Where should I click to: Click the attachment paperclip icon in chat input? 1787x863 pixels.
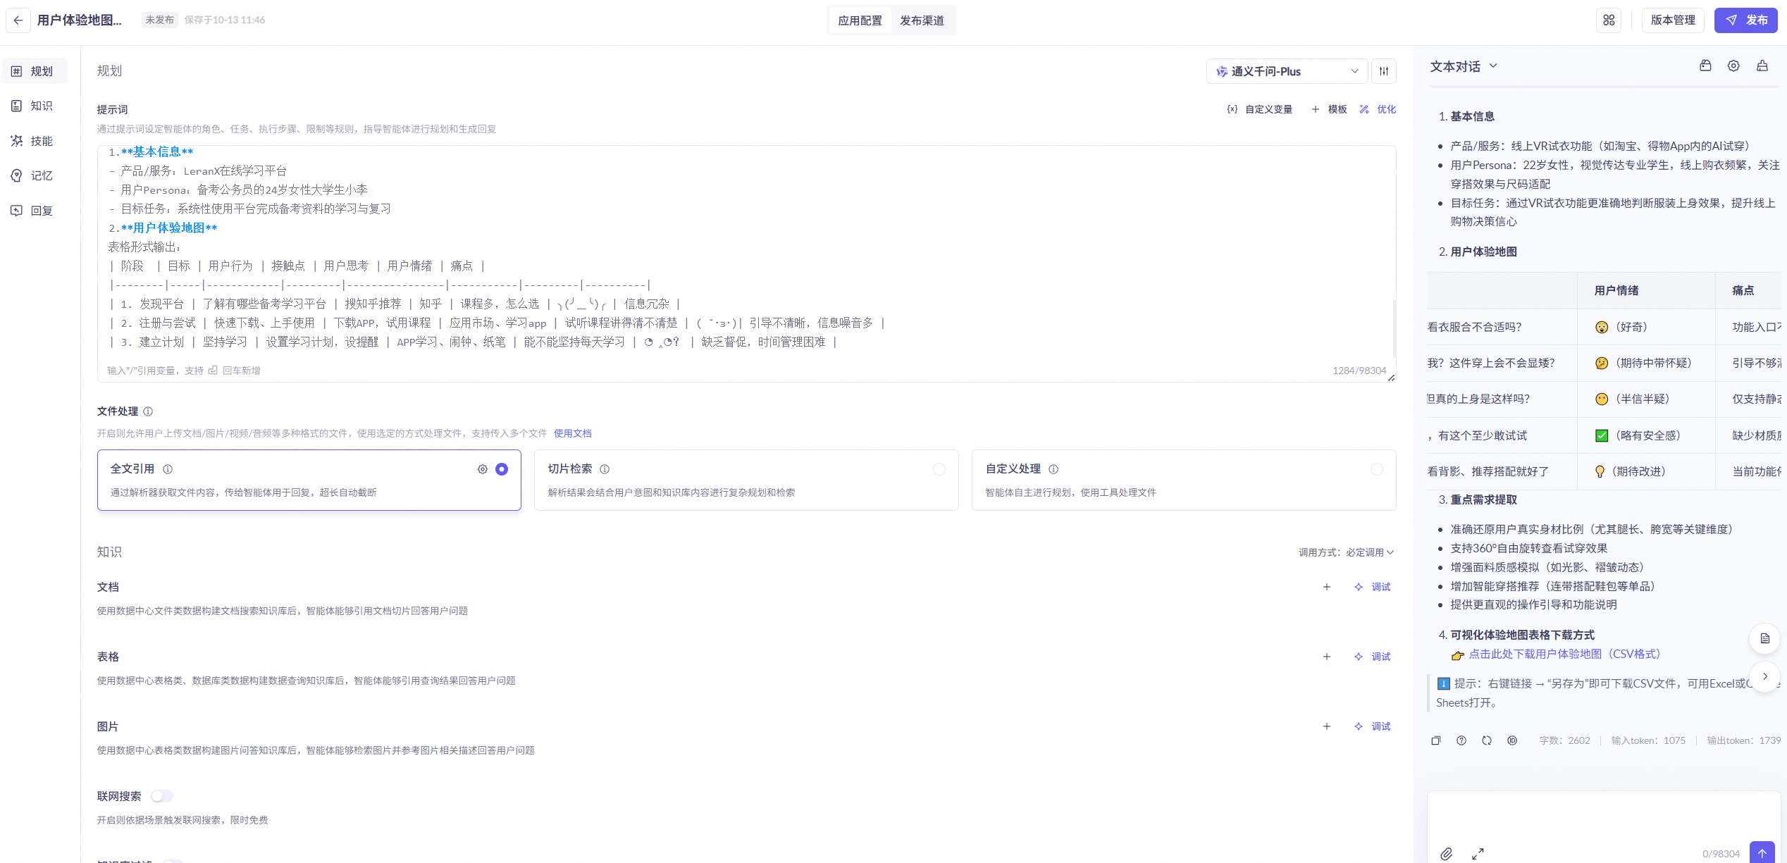1446,854
